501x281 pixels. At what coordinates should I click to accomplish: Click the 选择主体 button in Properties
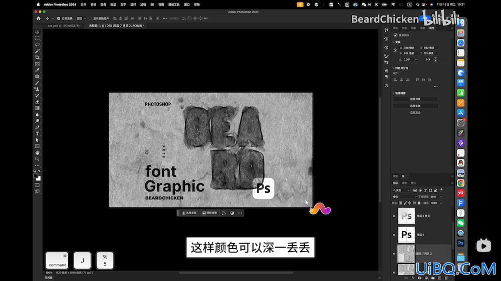point(415,105)
